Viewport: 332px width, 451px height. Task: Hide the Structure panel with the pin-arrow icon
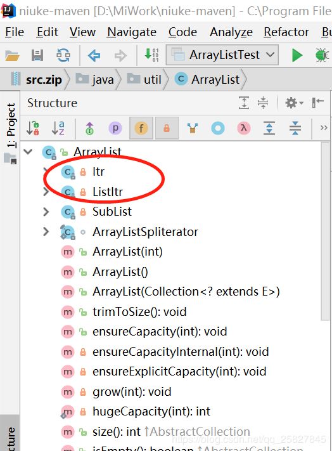(x=318, y=102)
